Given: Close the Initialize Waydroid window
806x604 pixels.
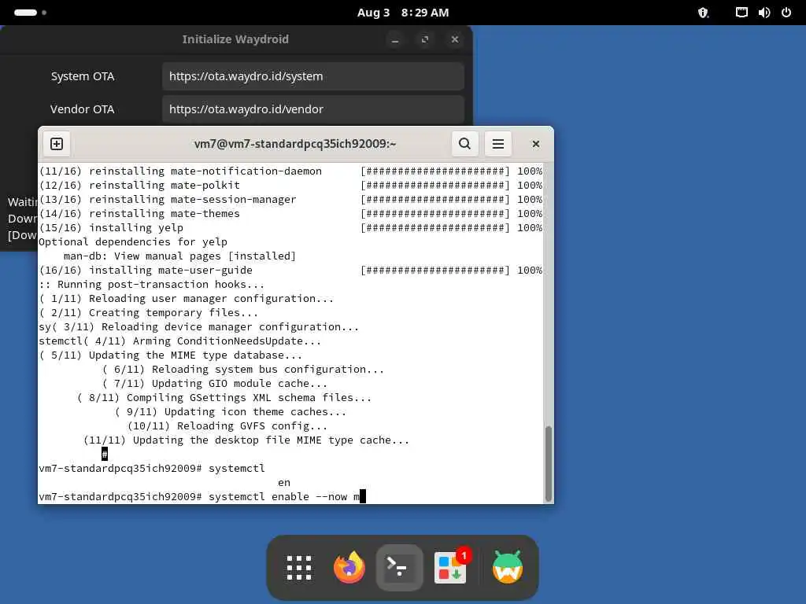Looking at the screenshot, I should click(x=454, y=39).
